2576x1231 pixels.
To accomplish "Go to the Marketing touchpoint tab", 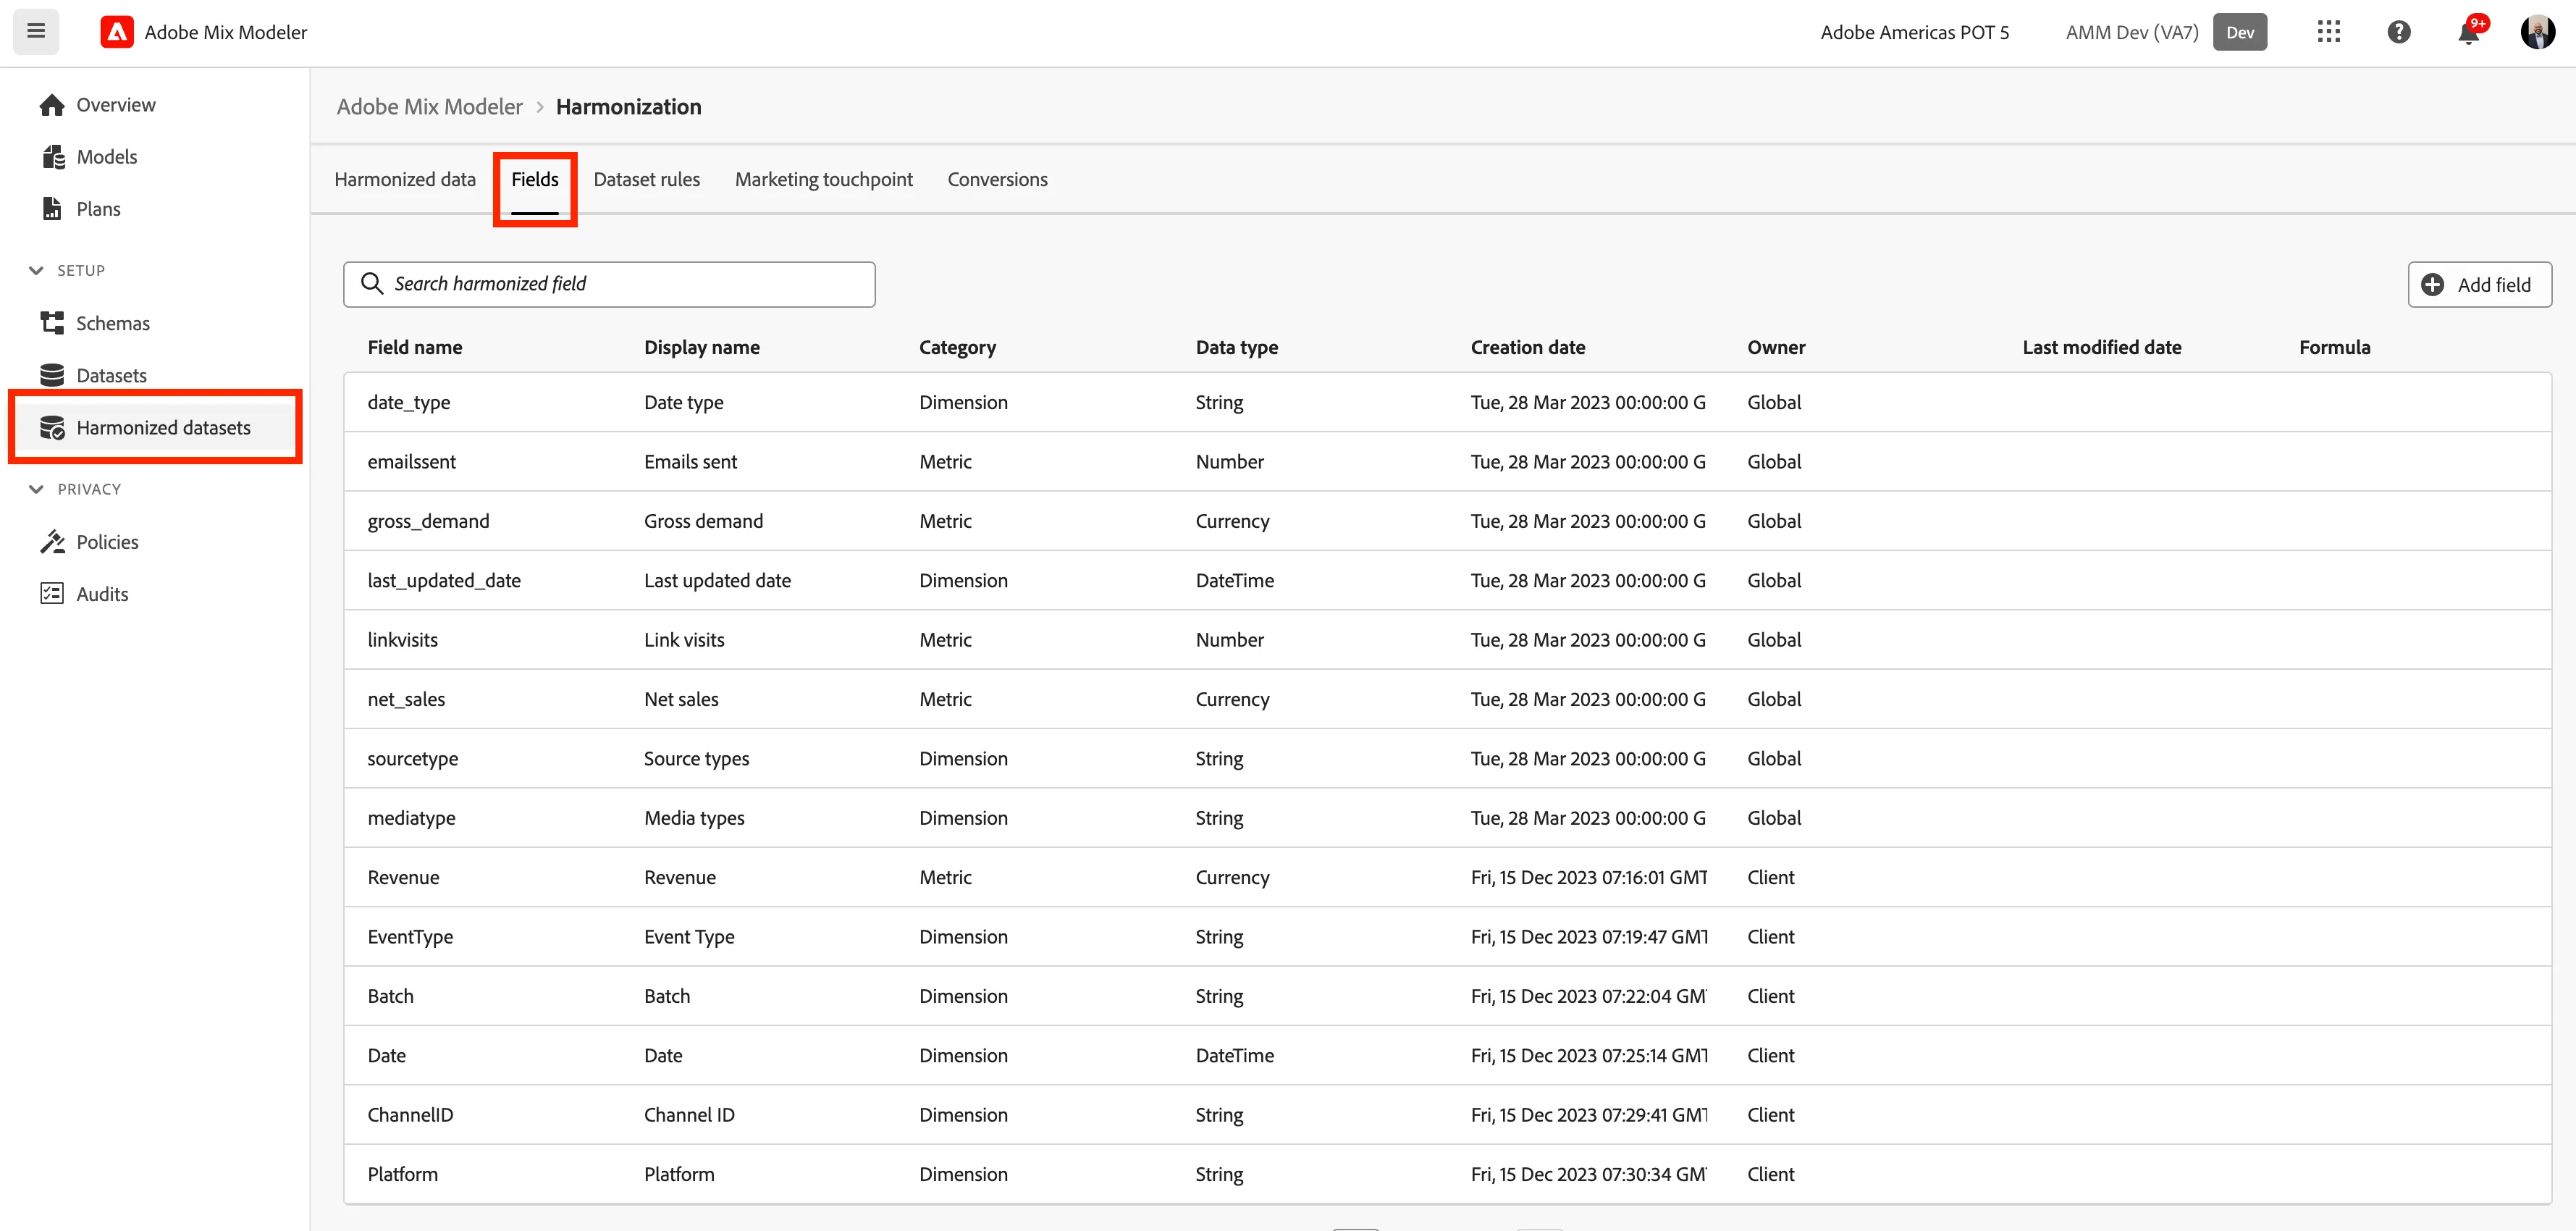I will click(x=824, y=180).
